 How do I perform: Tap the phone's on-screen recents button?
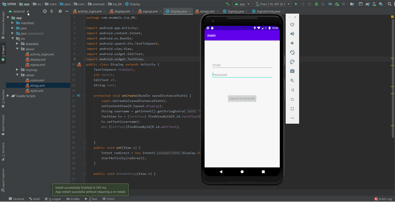[263, 172]
